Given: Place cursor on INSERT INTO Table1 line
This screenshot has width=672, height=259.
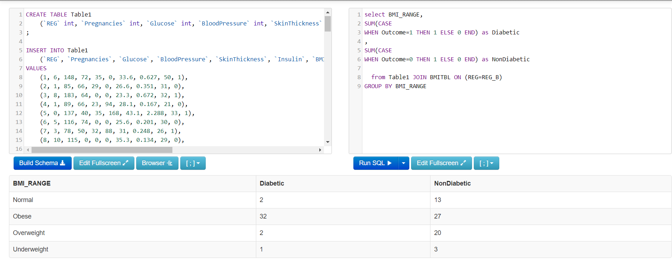Looking at the screenshot, I should tap(57, 51).
